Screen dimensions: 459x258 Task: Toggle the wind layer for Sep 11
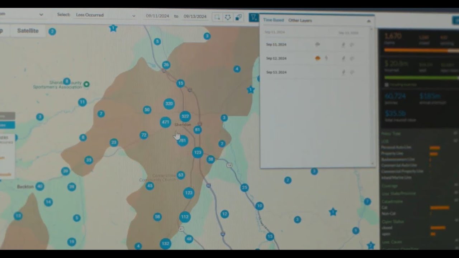pyautogui.click(x=352, y=44)
